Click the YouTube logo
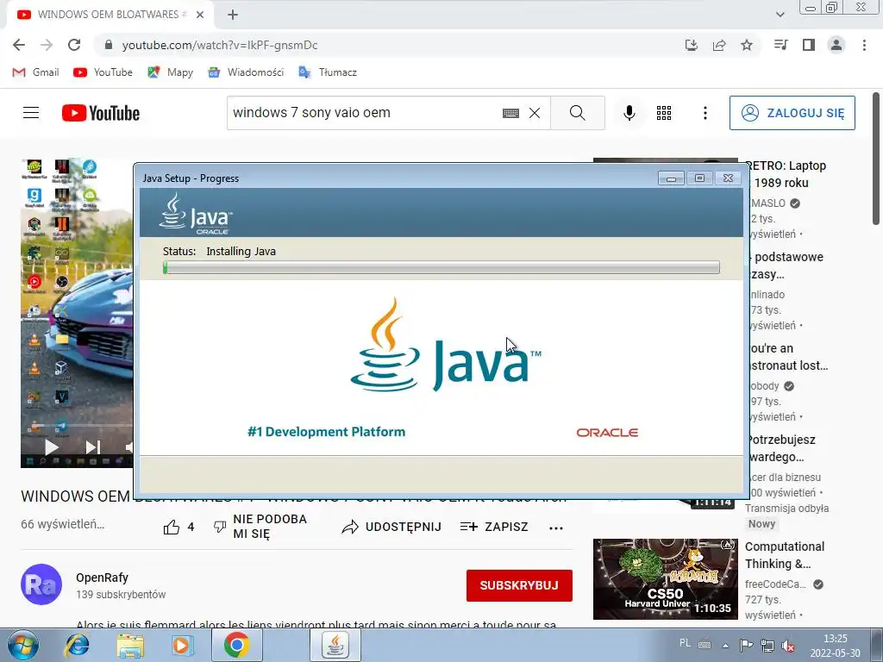The height and width of the screenshot is (662, 883). coord(101,113)
